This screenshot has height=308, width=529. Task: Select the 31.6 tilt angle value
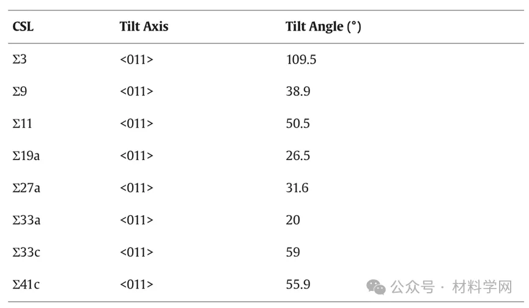pos(297,188)
